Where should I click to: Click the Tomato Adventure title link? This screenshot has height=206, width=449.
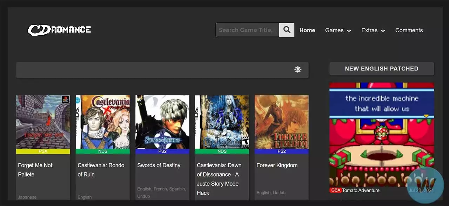click(x=361, y=190)
